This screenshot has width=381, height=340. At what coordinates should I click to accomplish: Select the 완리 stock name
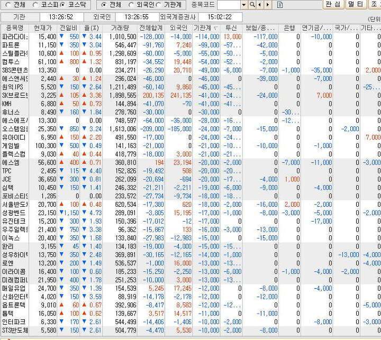pos(7,246)
